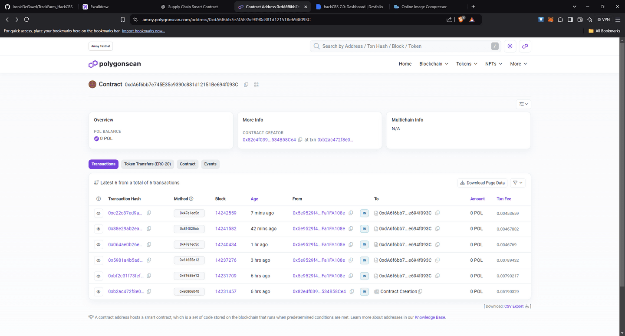Switch to Supply Chain Smart Contract browser tab
The height and width of the screenshot is (336, 625).
(x=194, y=7)
